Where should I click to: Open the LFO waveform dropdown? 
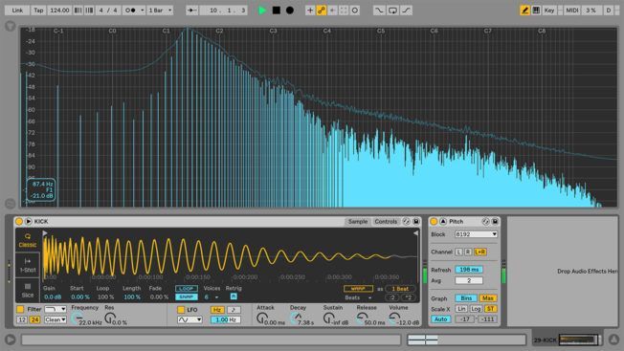click(x=189, y=319)
